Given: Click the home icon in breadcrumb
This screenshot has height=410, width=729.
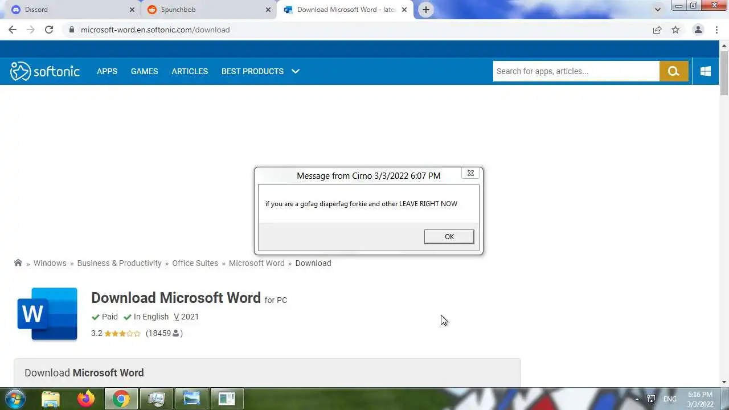Looking at the screenshot, I should point(18,263).
